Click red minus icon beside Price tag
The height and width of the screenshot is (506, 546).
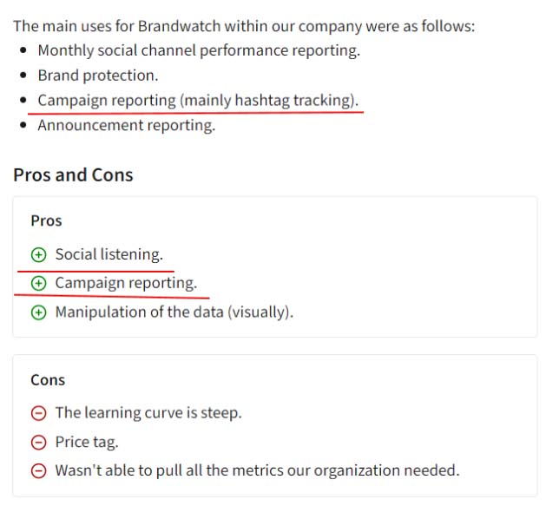coord(39,443)
